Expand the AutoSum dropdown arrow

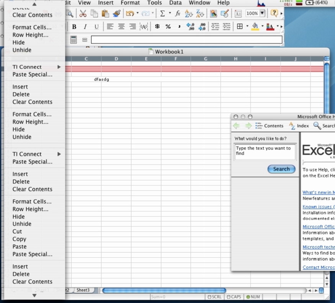(x=170, y=13)
